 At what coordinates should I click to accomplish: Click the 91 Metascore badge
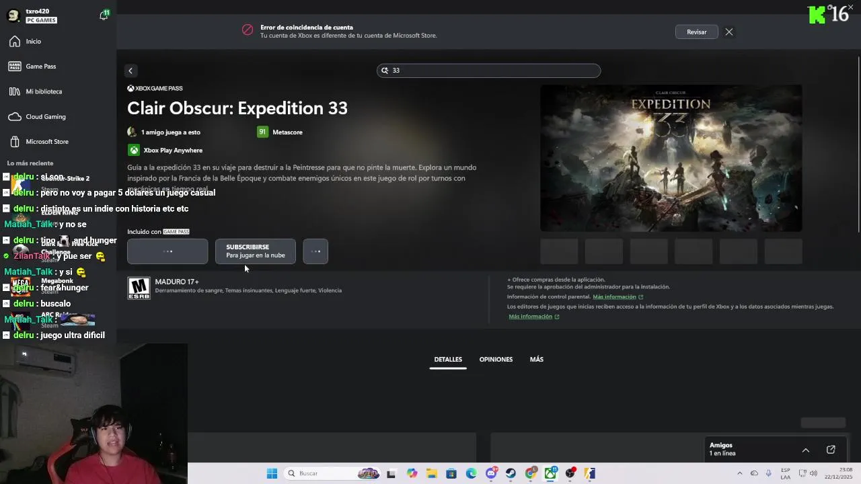click(262, 132)
